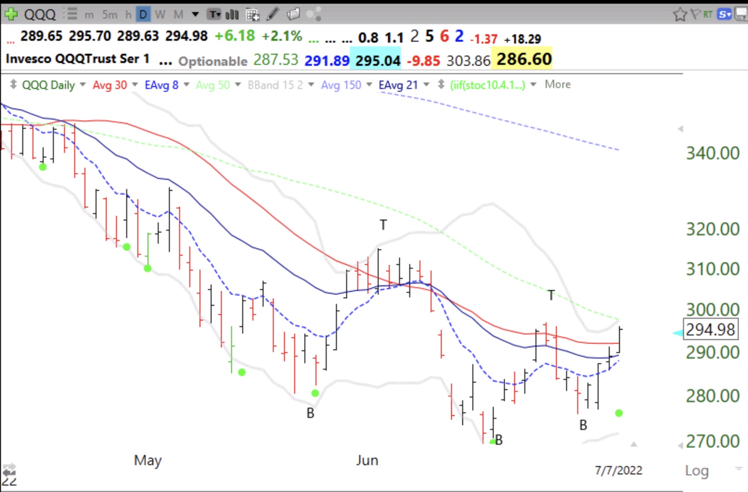Viewport: 748px width, 492px height.
Task: Click the notes folder icon
Action: [293, 14]
